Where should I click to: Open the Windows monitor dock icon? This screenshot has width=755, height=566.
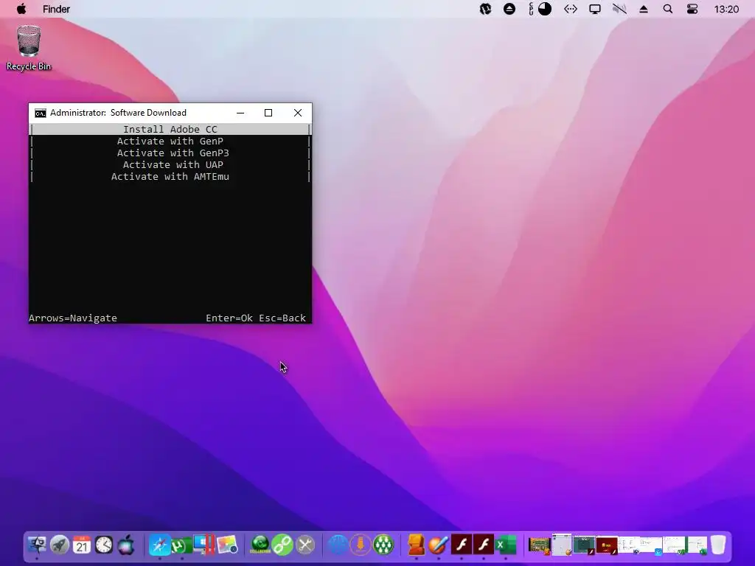pyautogui.click(x=203, y=545)
